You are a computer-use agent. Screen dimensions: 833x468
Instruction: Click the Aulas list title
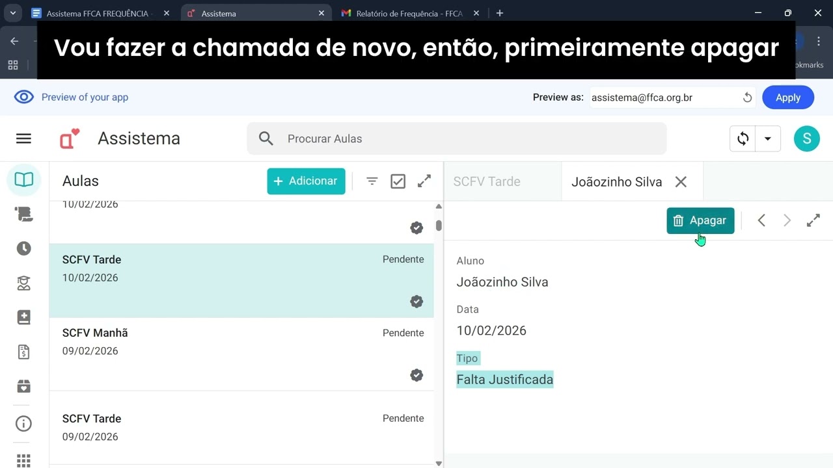click(81, 181)
